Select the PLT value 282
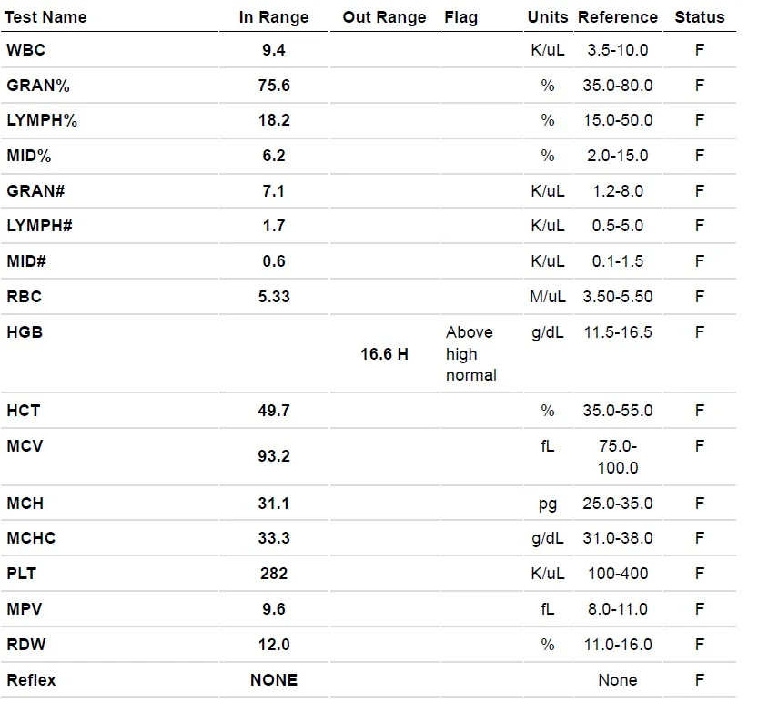The width and height of the screenshot is (768, 713). (x=274, y=574)
